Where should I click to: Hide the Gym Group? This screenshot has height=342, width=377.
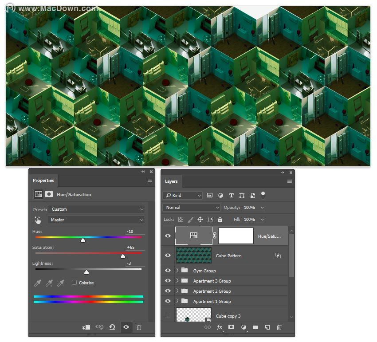168,270
